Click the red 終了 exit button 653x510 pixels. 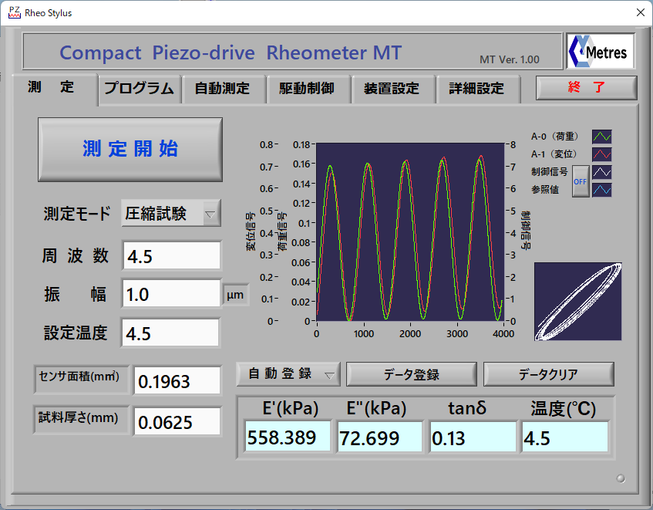click(586, 88)
